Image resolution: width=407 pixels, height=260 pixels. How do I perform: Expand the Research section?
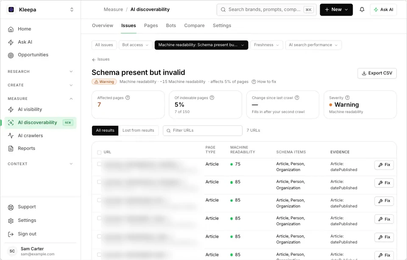(40, 72)
